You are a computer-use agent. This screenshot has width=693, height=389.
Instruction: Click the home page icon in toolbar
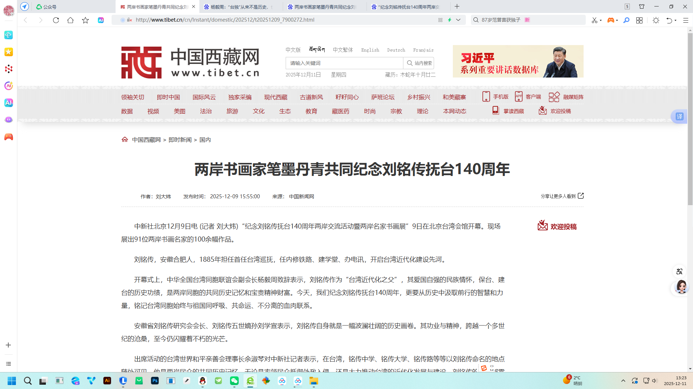pos(70,20)
